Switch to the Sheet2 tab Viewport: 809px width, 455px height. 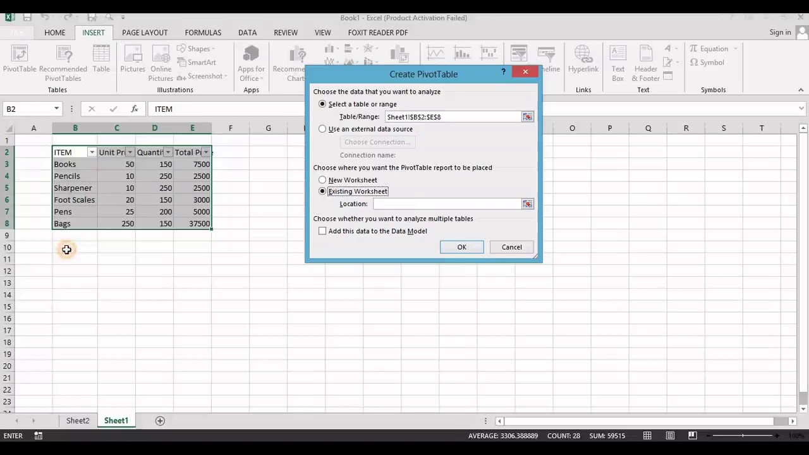tap(78, 421)
